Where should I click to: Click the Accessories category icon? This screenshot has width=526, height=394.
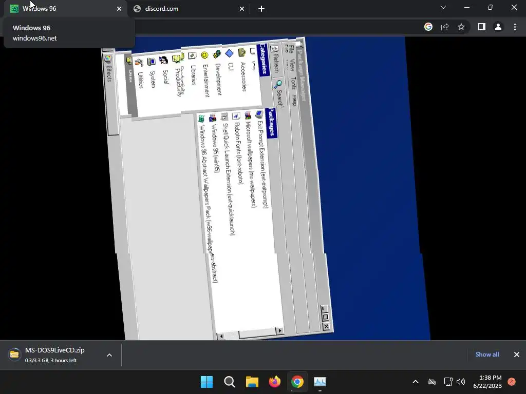tap(242, 52)
